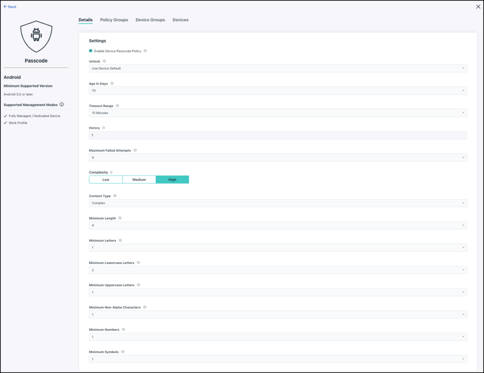Click info icon beside History label
484x373 pixels.
click(x=104, y=128)
